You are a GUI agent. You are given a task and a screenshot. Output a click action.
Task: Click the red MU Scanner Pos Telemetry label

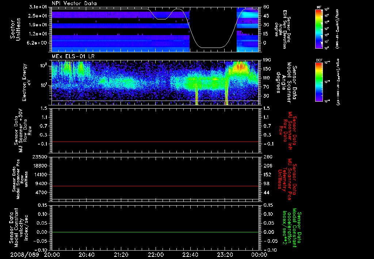coord(289,177)
